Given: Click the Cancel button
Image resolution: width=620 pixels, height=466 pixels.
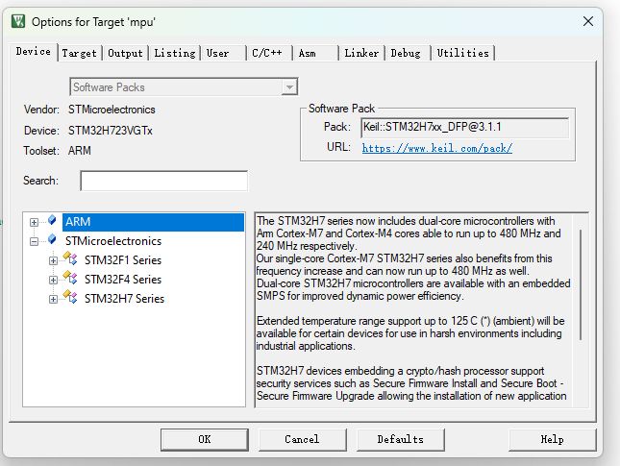Looking at the screenshot, I should click(302, 439).
